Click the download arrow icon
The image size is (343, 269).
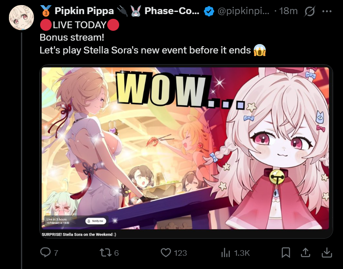(x=327, y=253)
